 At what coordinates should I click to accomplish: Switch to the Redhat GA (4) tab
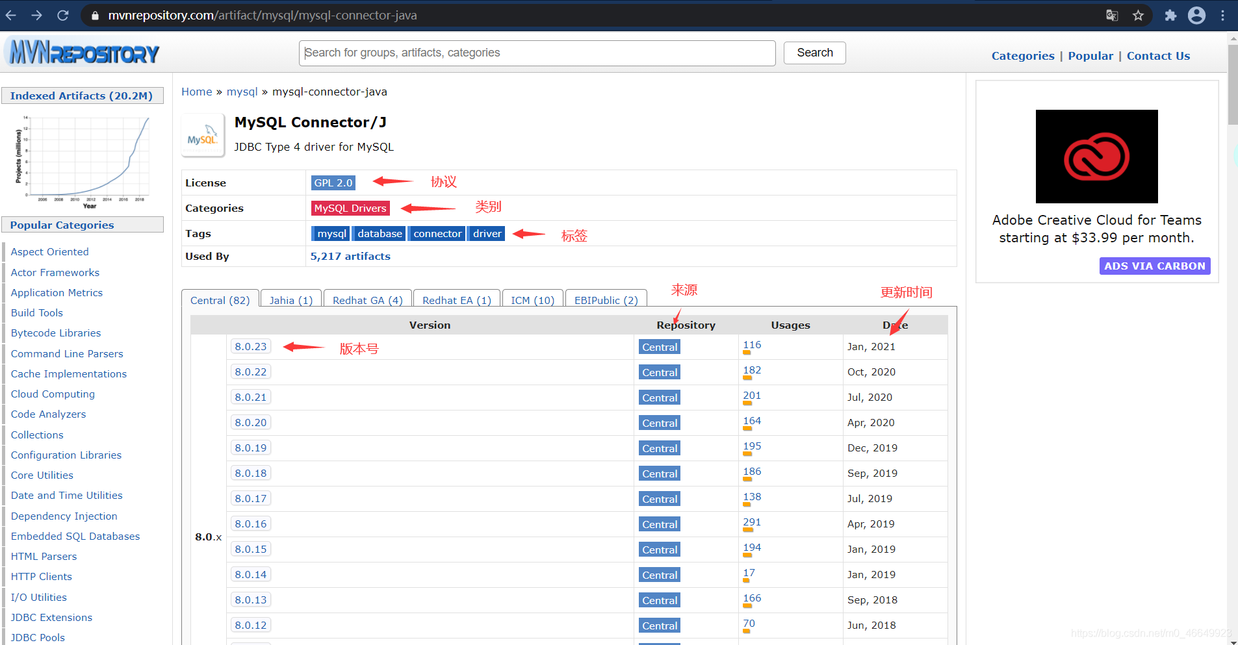(x=368, y=299)
